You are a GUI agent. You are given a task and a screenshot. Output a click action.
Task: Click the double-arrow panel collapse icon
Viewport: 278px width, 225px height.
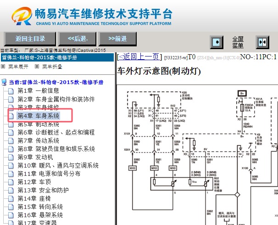[262, 42]
